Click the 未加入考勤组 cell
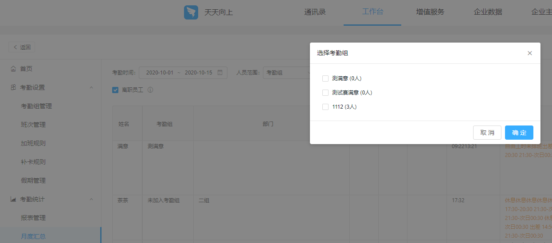Viewport: 552px width, 243px height. pyautogui.click(x=164, y=200)
